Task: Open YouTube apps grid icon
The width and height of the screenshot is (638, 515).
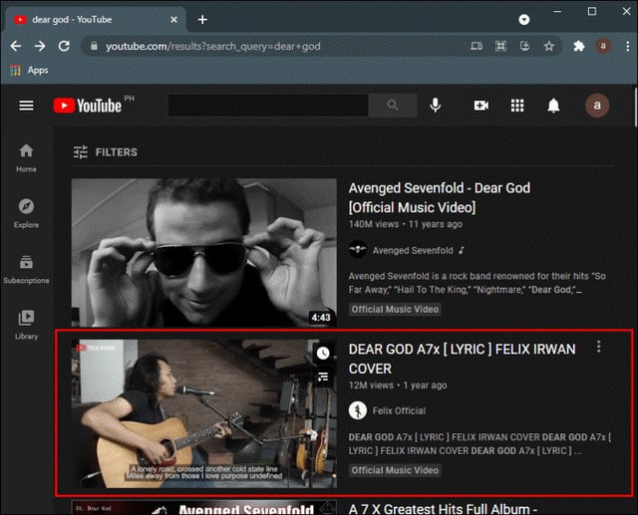Action: tap(517, 106)
